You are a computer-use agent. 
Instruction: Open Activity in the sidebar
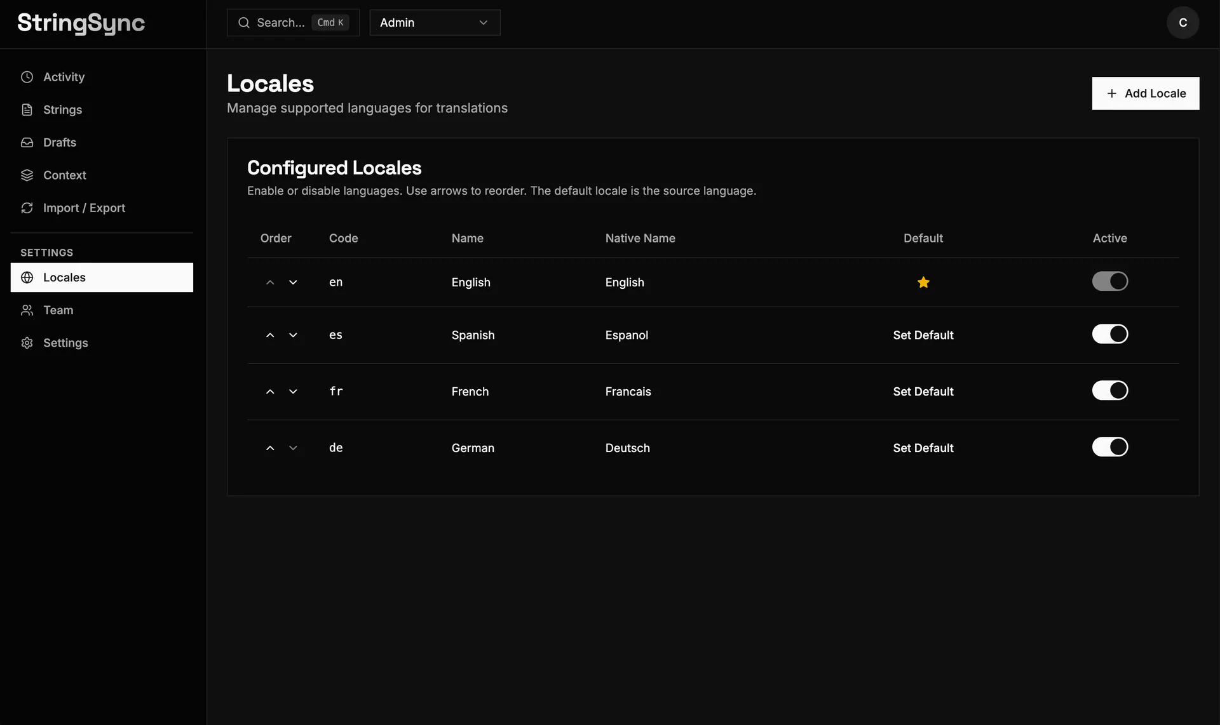point(102,77)
